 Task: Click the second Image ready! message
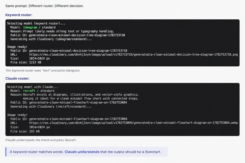[x=17, y=115]
